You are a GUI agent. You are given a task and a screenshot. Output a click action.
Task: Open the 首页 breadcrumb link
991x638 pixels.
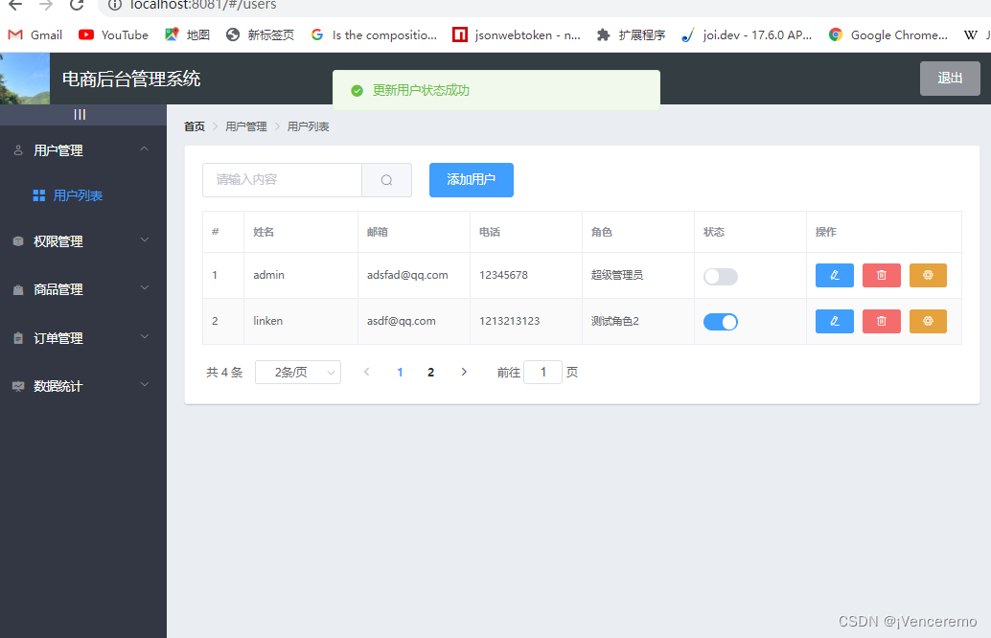[194, 125]
